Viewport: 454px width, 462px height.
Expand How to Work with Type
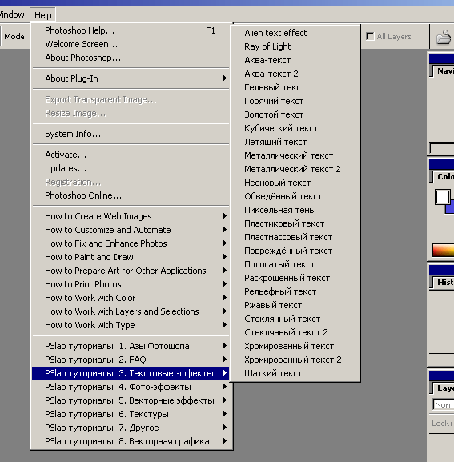click(131, 325)
